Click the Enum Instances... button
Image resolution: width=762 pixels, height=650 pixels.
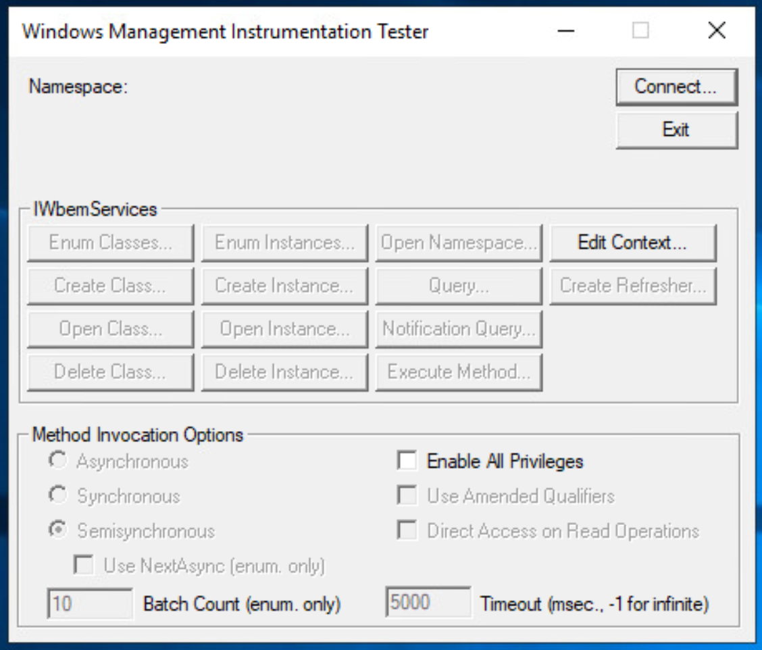284,243
